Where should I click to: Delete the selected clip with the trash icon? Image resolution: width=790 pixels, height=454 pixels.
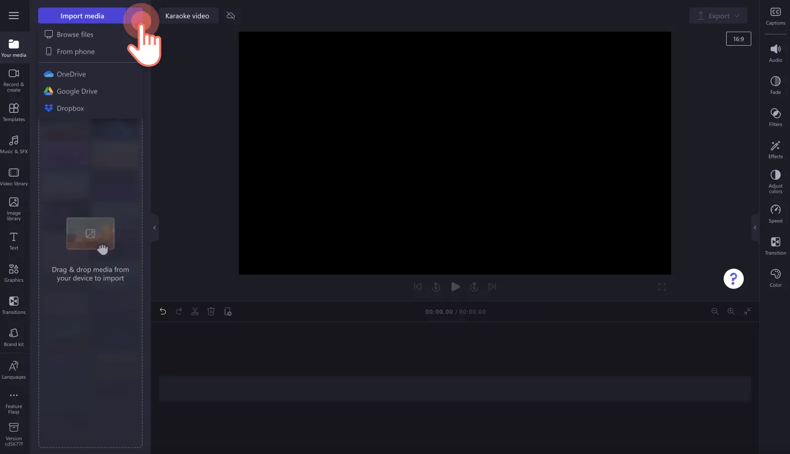tap(211, 312)
